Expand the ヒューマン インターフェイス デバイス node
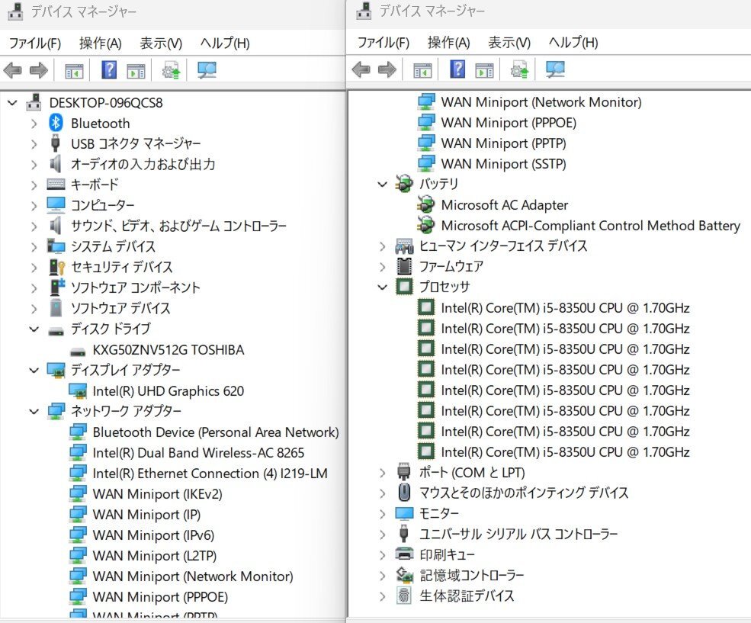751x623 pixels. [x=382, y=246]
